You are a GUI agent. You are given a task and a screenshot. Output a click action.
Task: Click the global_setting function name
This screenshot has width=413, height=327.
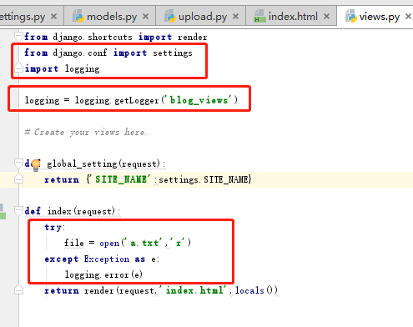click(82, 163)
